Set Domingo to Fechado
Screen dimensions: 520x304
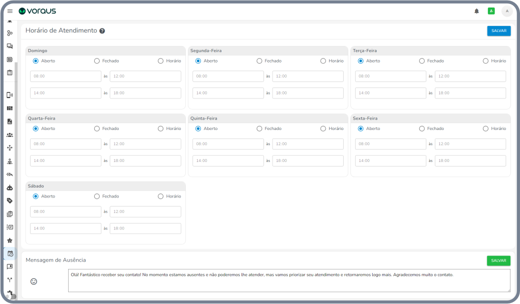[x=97, y=61]
